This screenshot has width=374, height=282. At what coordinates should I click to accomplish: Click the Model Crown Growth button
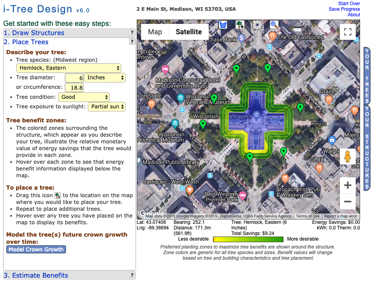[x=36, y=249]
